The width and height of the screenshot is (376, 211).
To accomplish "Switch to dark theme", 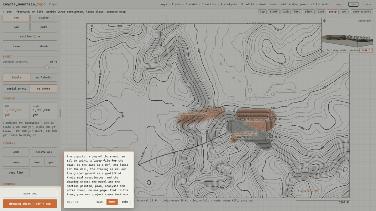I will click(368, 4).
